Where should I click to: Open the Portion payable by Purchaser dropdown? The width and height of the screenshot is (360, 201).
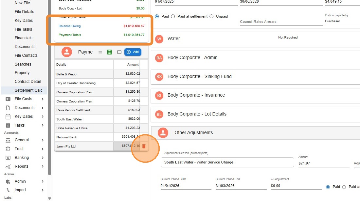[342, 21]
